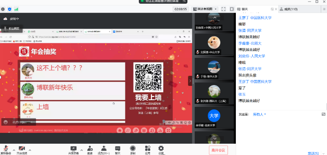Click the send image icon in chat

point(324,114)
